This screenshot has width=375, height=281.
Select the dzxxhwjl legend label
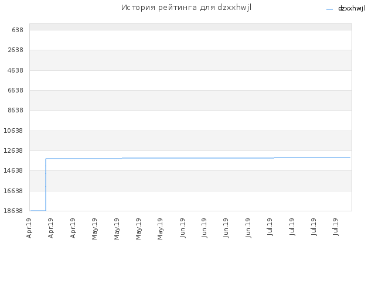click(x=352, y=8)
